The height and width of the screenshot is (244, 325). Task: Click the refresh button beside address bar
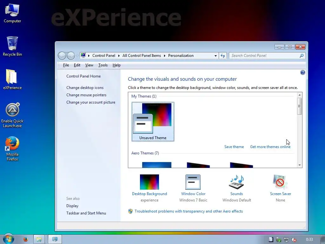click(x=223, y=56)
